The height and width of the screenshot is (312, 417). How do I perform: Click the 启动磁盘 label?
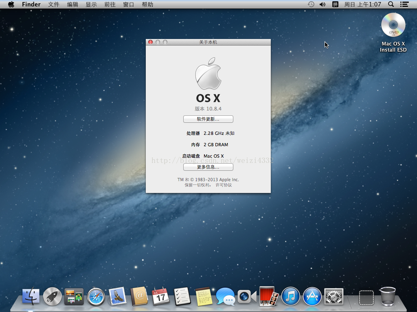[x=191, y=156]
